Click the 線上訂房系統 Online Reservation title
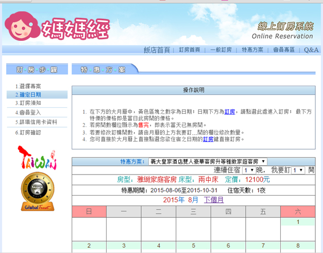The width and height of the screenshot is (323, 253). pos(284,30)
